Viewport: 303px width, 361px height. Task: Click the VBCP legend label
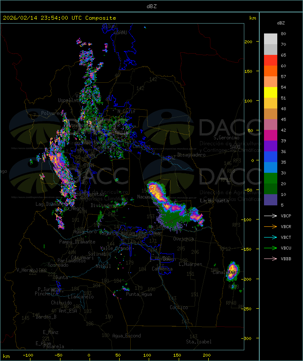286,216
